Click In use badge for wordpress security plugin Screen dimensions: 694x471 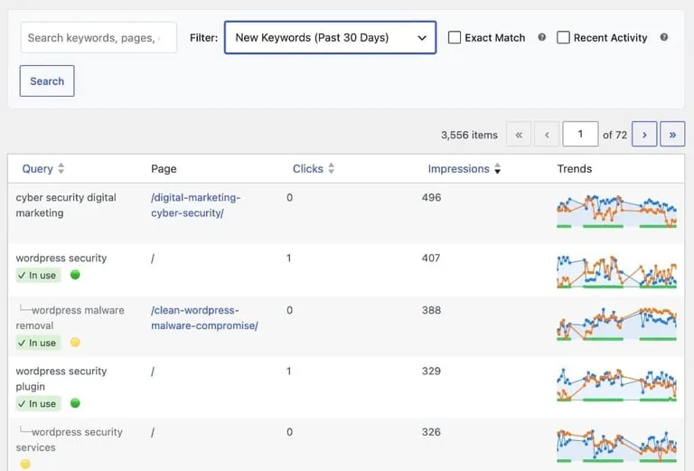pos(38,404)
